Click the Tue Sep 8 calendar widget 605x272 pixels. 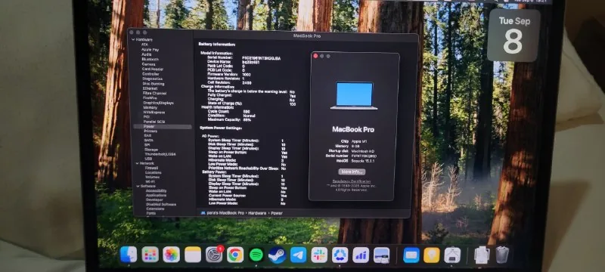pyautogui.click(x=513, y=35)
